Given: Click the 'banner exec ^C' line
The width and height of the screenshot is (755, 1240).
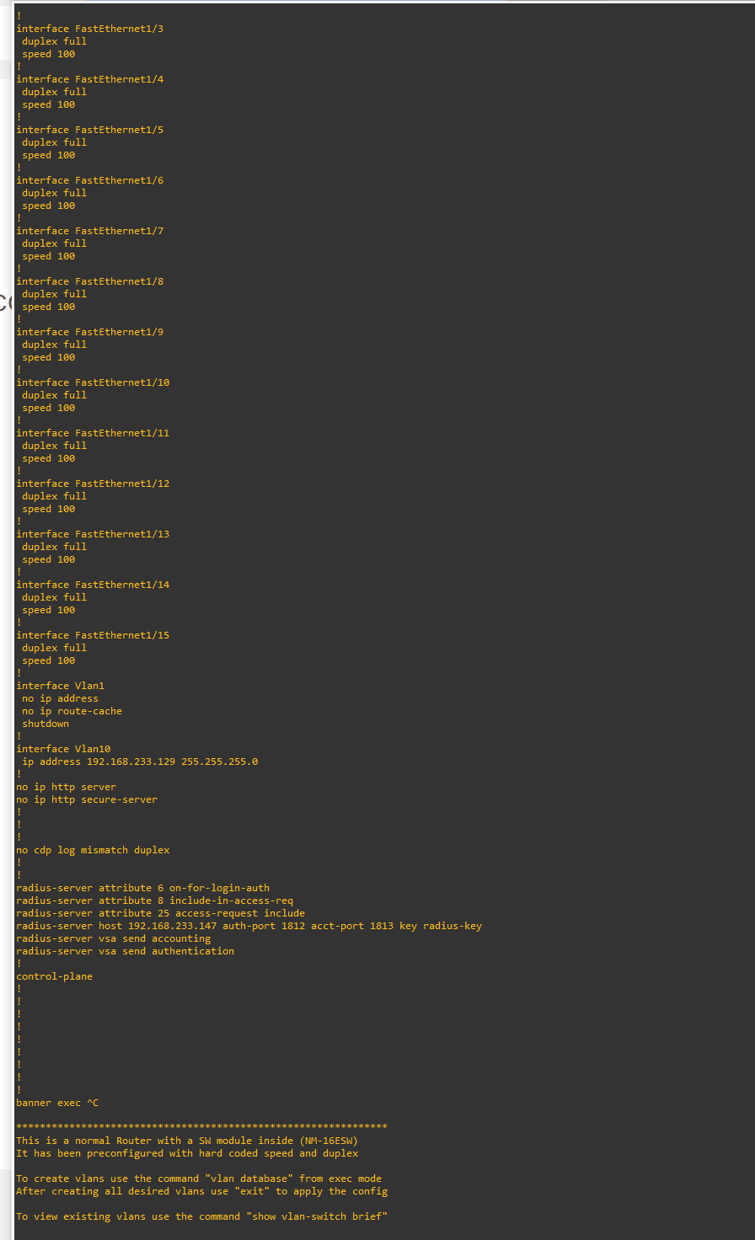Looking at the screenshot, I should coord(57,1103).
